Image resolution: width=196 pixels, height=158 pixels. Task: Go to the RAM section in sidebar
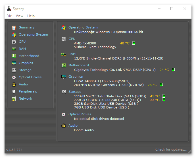(x=22, y=49)
